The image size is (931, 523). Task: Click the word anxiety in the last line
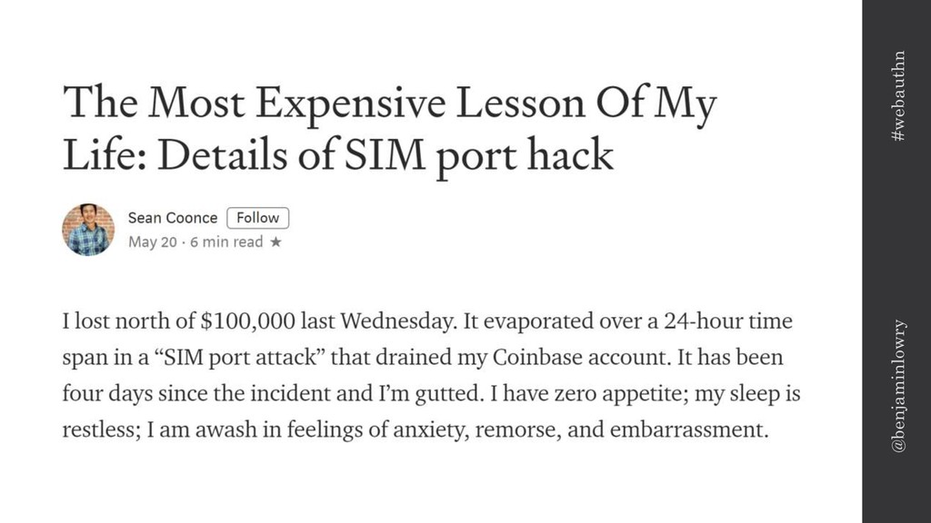point(430,429)
